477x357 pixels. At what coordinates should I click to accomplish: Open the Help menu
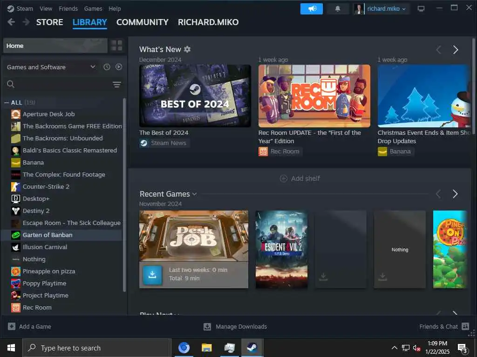[x=115, y=8]
